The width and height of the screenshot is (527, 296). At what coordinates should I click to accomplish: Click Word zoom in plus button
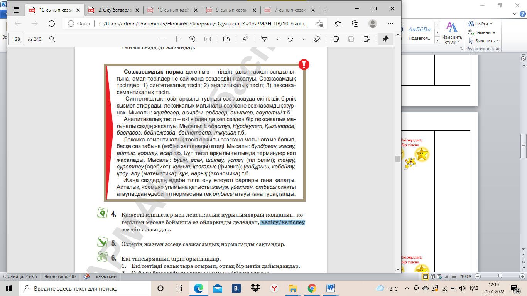pos(523,276)
